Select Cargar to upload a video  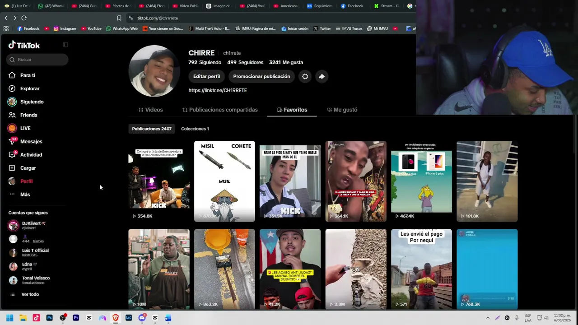pos(22,168)
